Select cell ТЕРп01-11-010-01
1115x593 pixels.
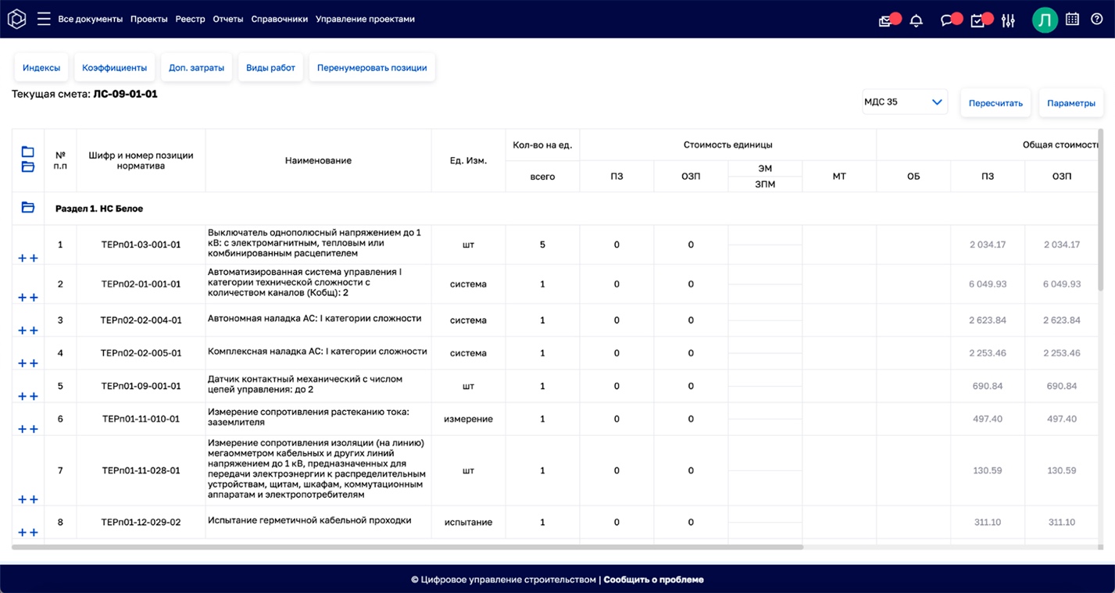tap(141, 419)
